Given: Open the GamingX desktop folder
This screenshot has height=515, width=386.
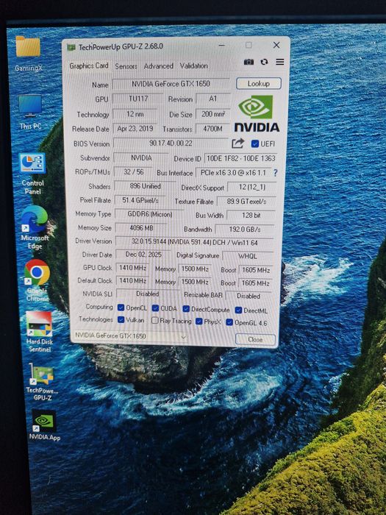Looking at the screenshot, I should [x=28, y=54].
